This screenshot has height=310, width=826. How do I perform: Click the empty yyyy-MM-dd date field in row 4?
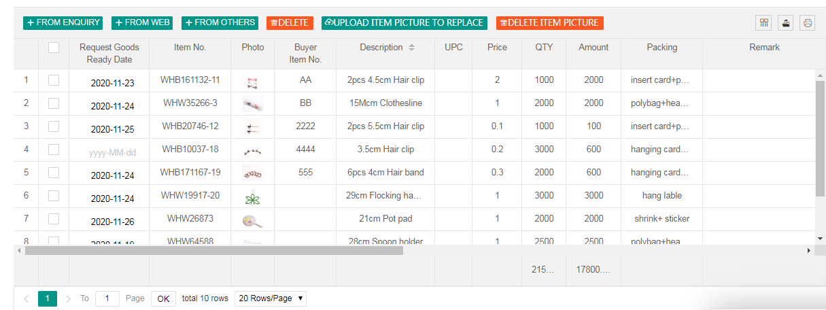click(112, 153)
